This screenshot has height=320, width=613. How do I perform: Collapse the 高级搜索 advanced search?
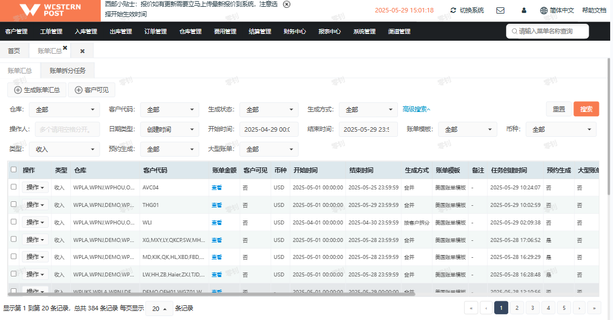(417, 110)
